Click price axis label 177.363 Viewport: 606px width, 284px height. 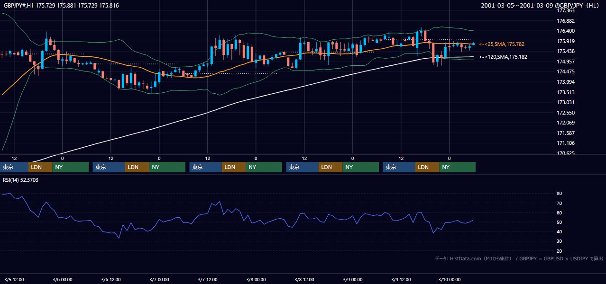[x=566, y=10]
